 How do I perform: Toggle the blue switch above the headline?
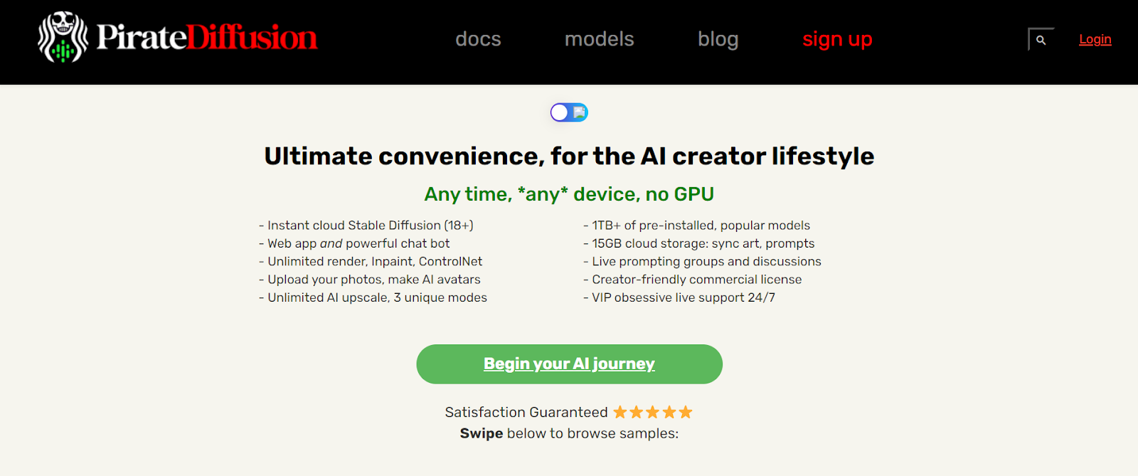coord(569,112)
